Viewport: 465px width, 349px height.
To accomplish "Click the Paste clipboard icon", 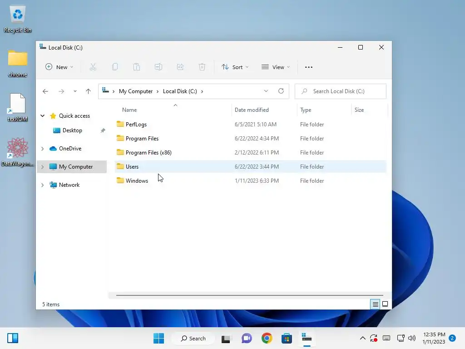I will [x=136, y=67].
